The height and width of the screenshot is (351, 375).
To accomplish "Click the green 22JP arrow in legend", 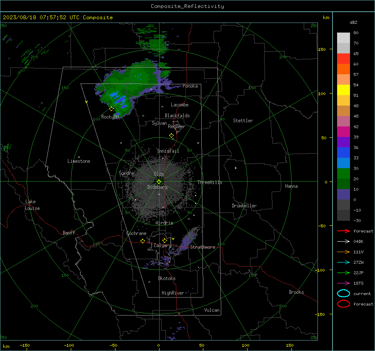I will click(343, 273).
